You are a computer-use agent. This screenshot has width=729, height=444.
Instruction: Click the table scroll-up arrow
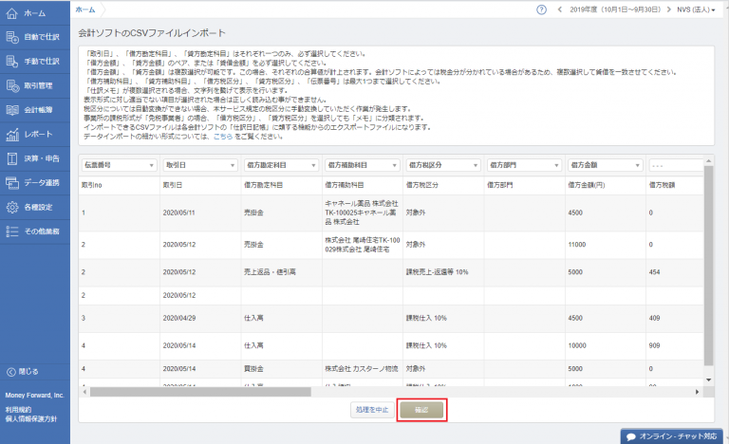click(708, 161)
